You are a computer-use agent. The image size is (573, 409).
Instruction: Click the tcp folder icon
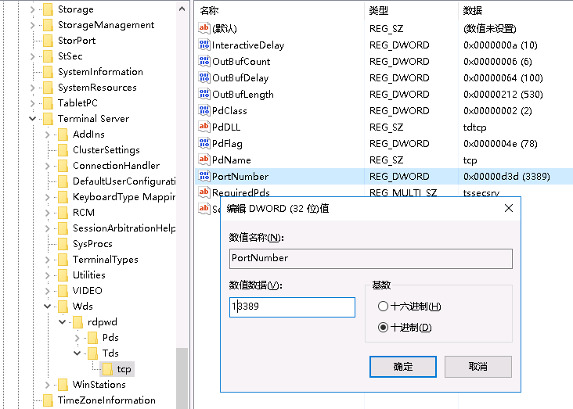[107, 369]
